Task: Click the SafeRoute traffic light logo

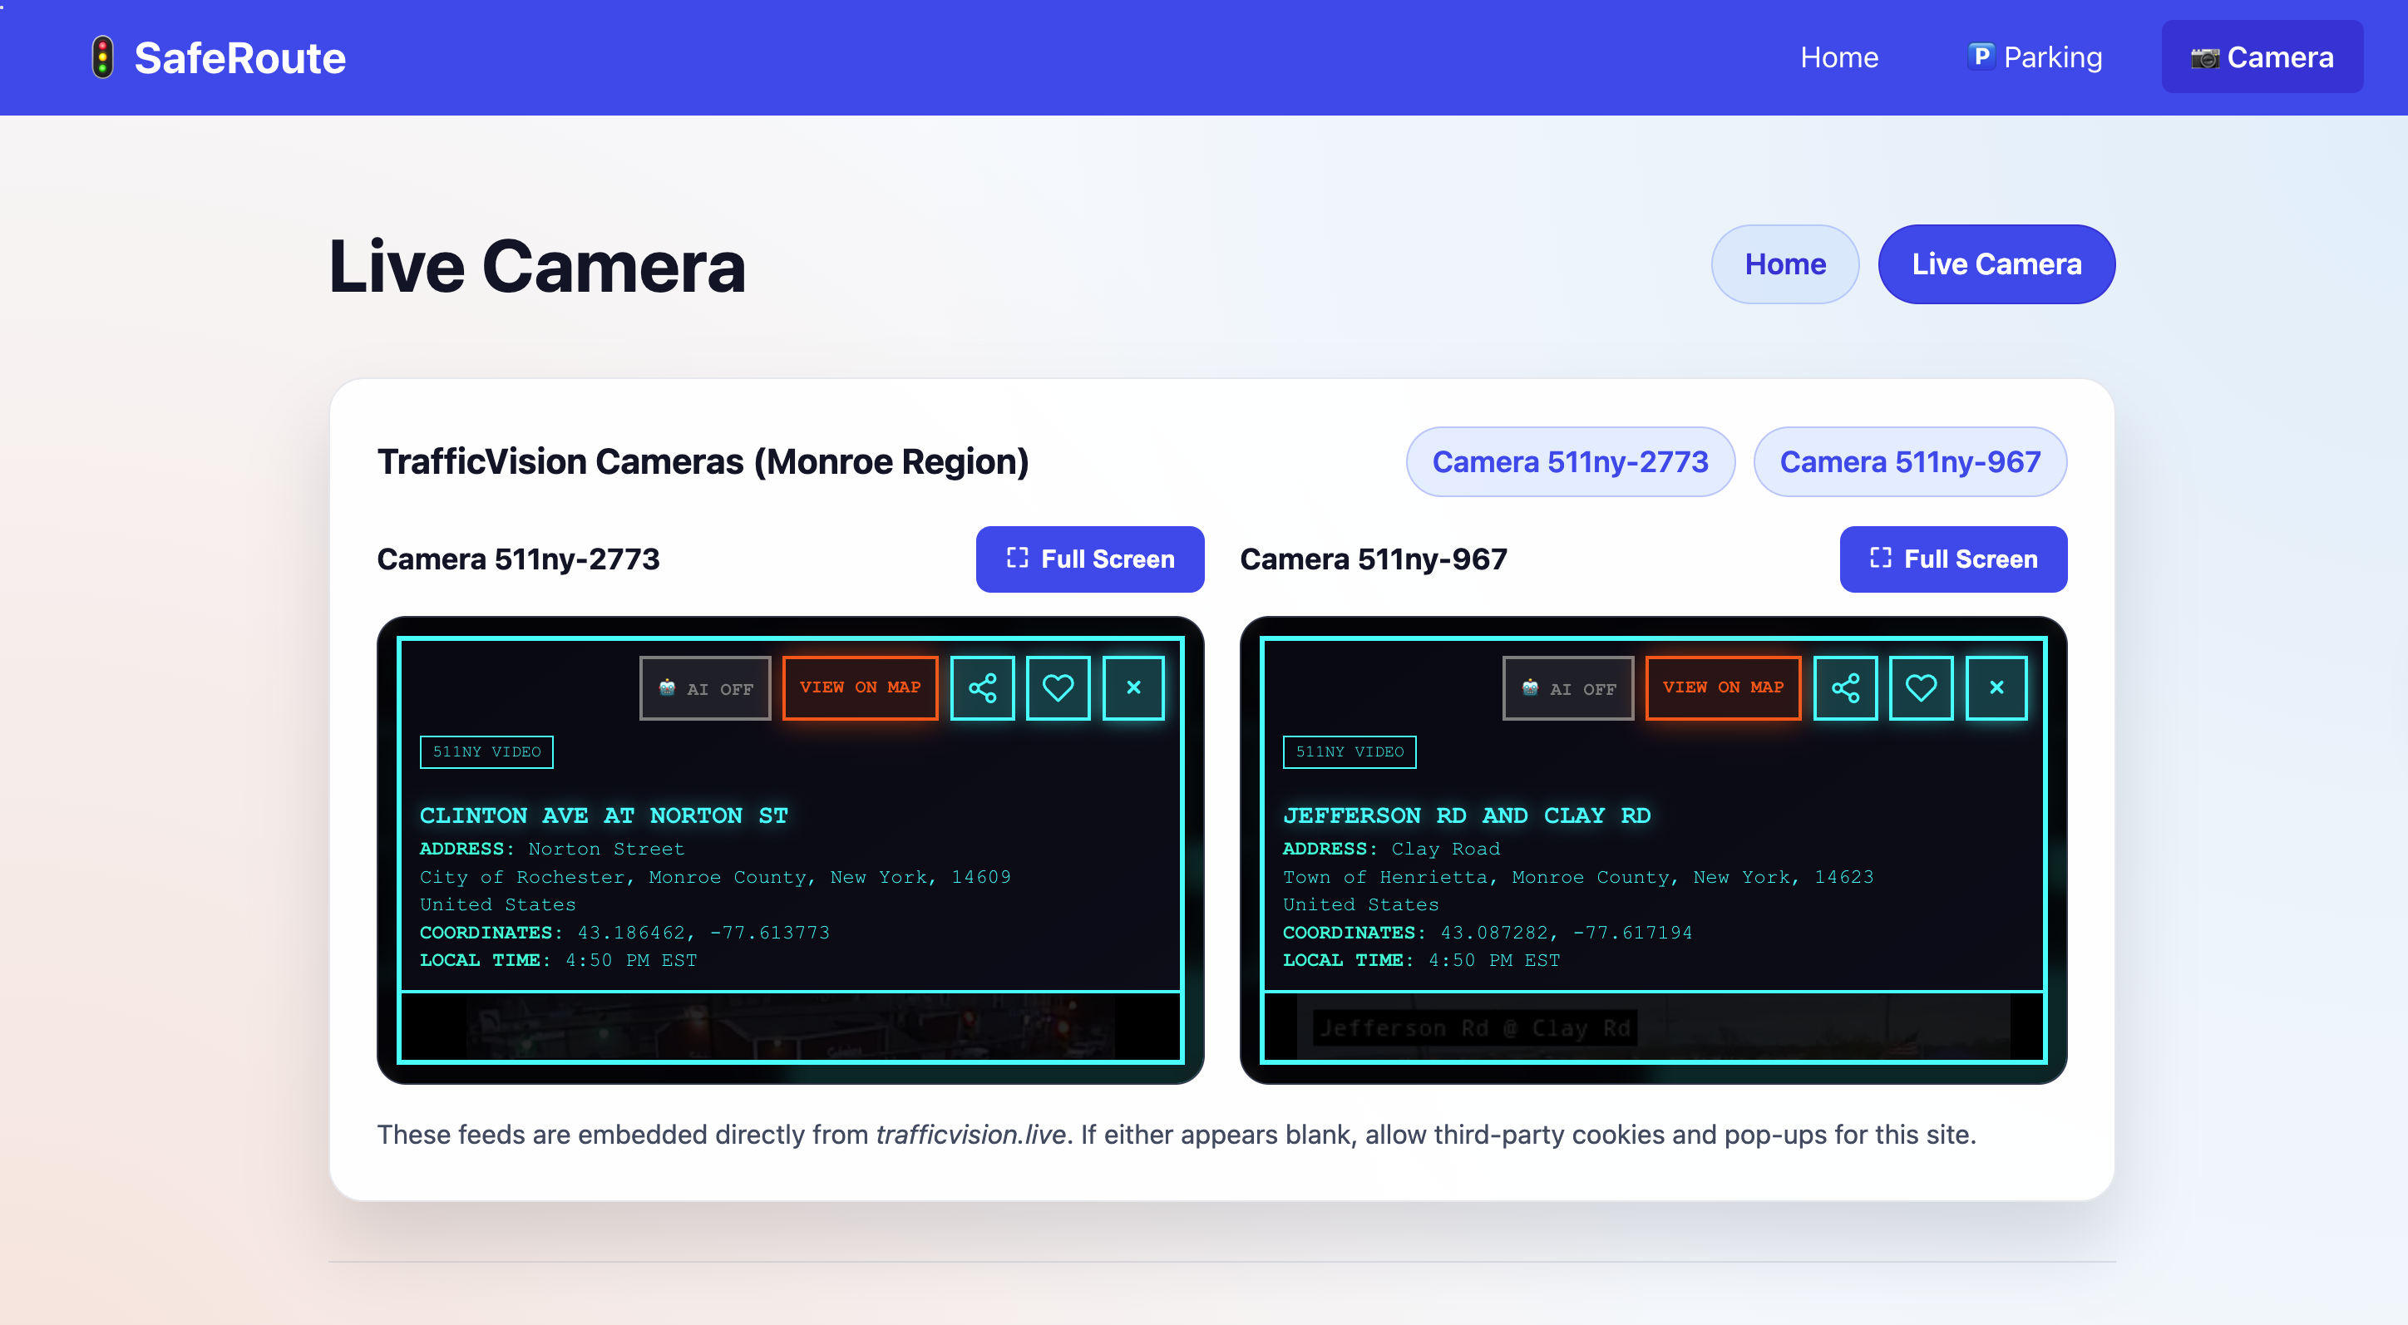Action: click(103, 58)
